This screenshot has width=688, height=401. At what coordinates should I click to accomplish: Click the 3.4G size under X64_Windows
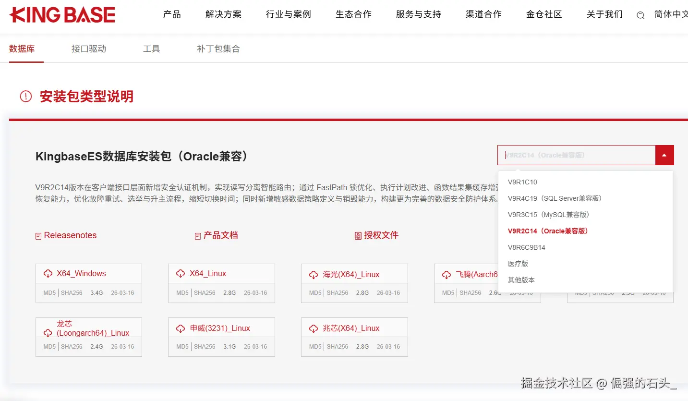[97, 293]
